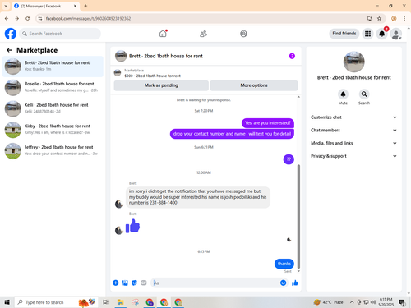Click the Home icon in top navigation
The width and height of the screenshot is (411, 308).
(163, 34)
